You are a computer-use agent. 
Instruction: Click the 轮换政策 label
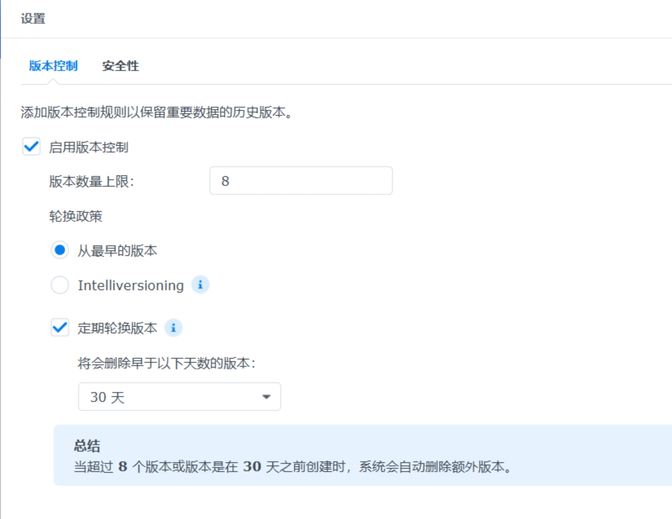click(x=76, y=216)
